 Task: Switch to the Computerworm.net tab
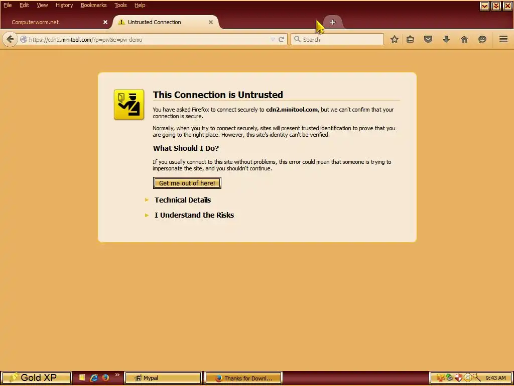[x=56, y=22]
